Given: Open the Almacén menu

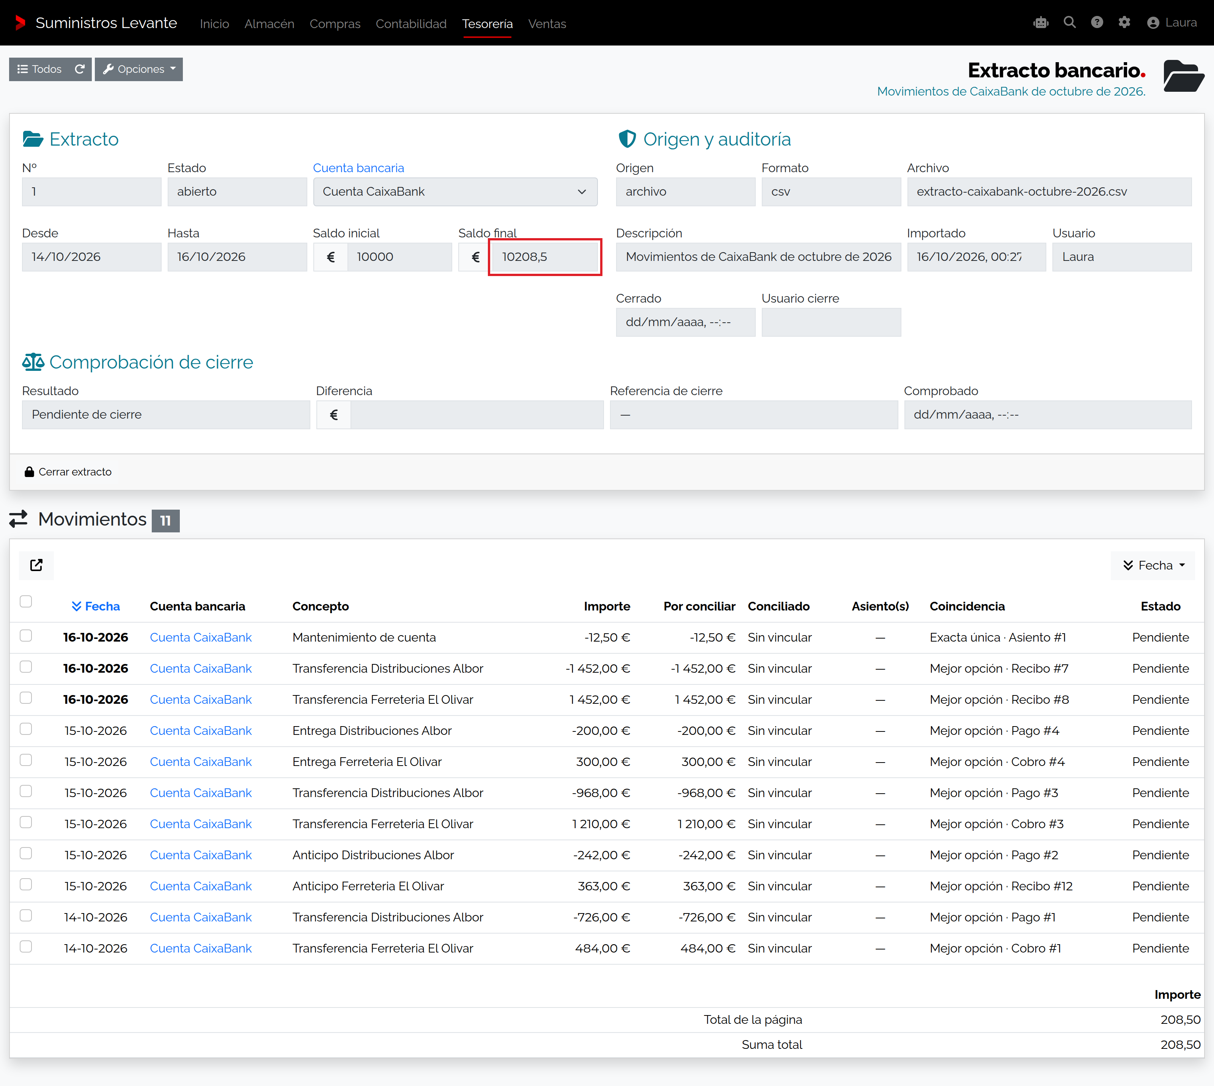Looking at the screenshot, I should click(269, 24).
